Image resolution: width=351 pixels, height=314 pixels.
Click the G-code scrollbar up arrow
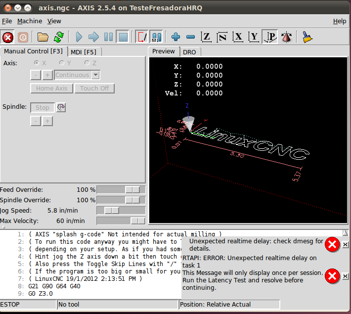pos(345,233)
